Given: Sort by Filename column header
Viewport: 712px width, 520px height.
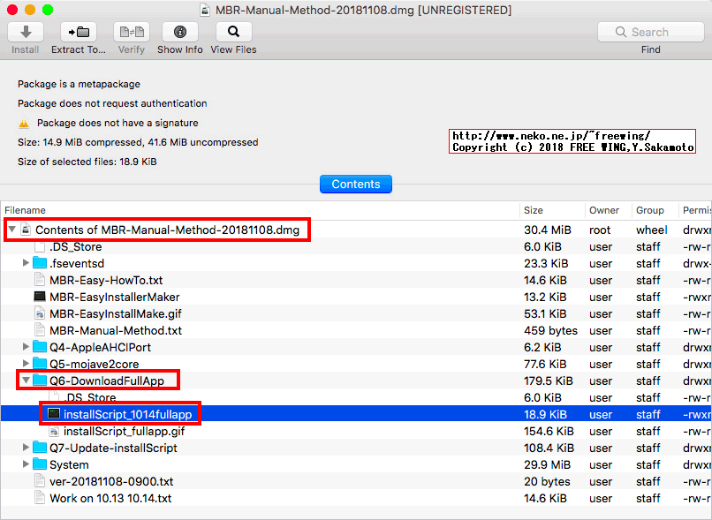Looking at the screenshot, I should (260, 210).
